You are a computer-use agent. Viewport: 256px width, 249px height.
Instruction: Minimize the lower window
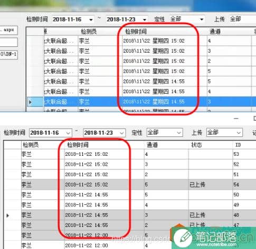coord(236,119)
